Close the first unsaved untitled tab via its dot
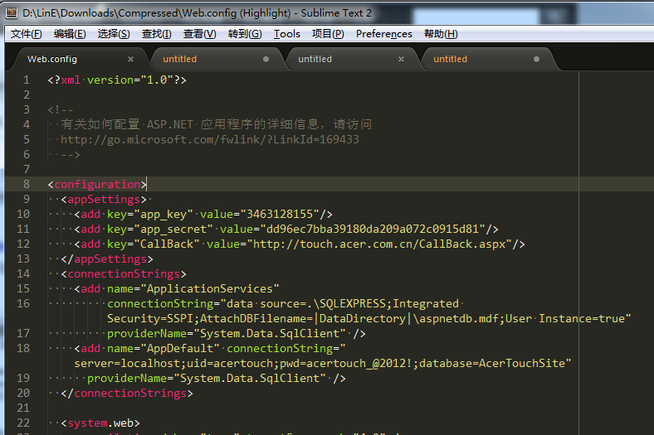This screenshot has height=435, width=654. coord(266,59)
